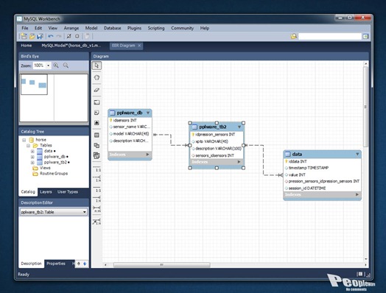Select the hand pan tool

click(96, 77)
